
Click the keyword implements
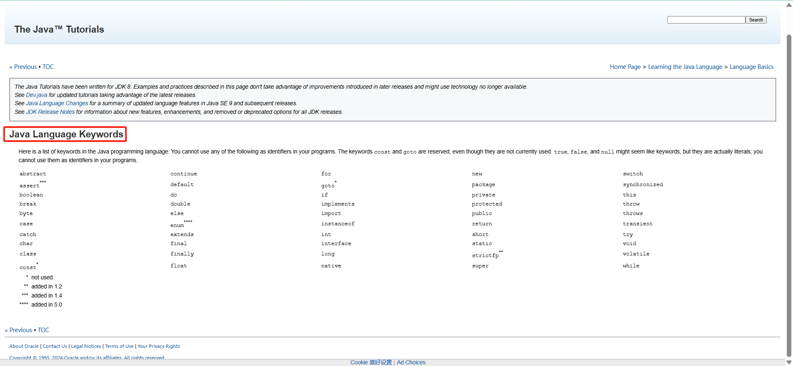pos(338,204)
